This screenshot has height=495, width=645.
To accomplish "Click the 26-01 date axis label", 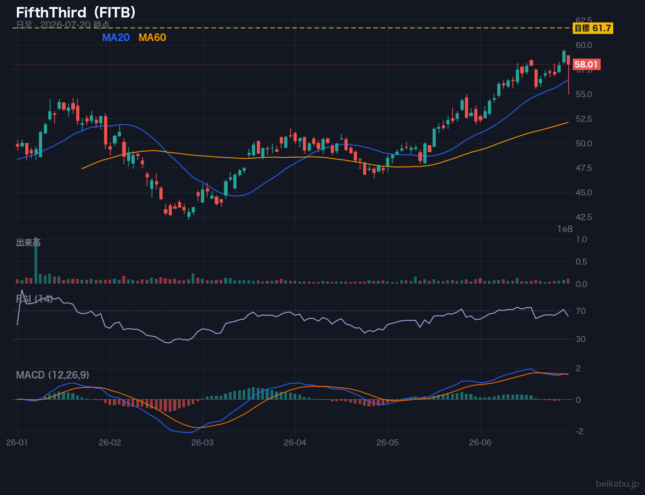I will 18,443.
